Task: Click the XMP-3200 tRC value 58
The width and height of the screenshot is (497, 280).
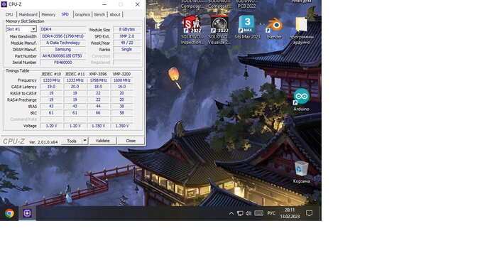Action: 121,113
